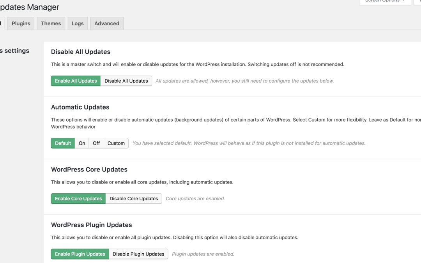Turn automatic updates Off
Image resolution: width=421 pixels, height=263 pixels.
click(x=96, y=143)
